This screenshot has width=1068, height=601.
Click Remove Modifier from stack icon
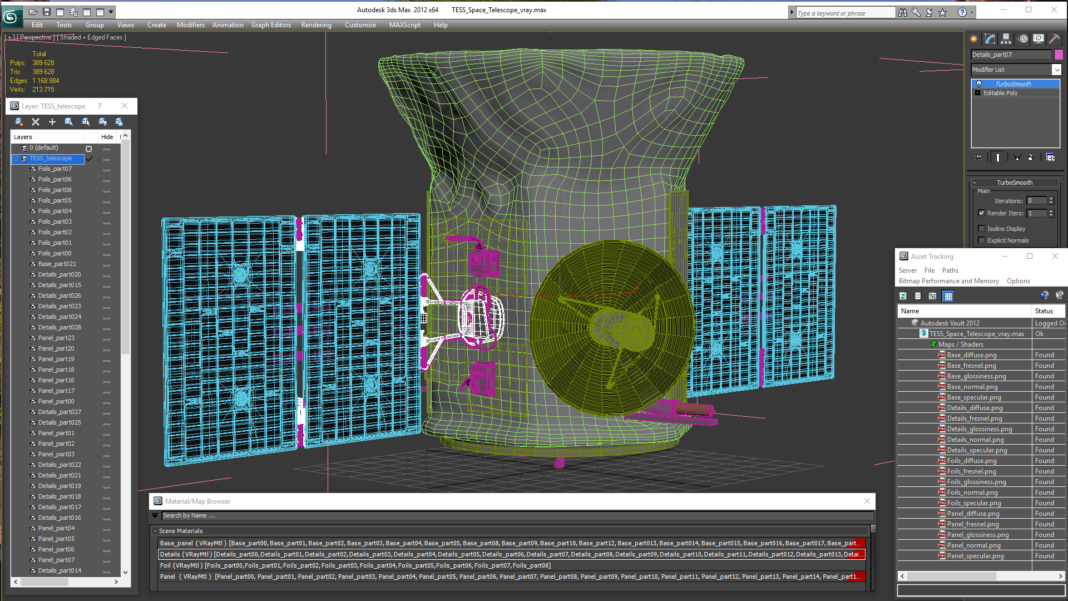[x=1031, y=157]
